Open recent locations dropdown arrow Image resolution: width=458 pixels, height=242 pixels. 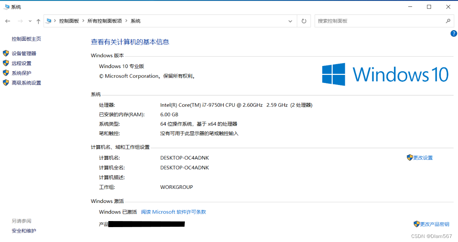point(30,21)
